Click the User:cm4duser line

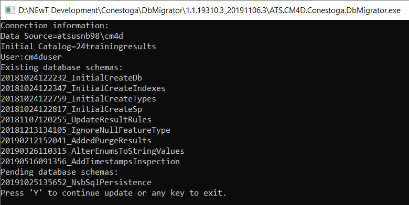pos(31,57)
